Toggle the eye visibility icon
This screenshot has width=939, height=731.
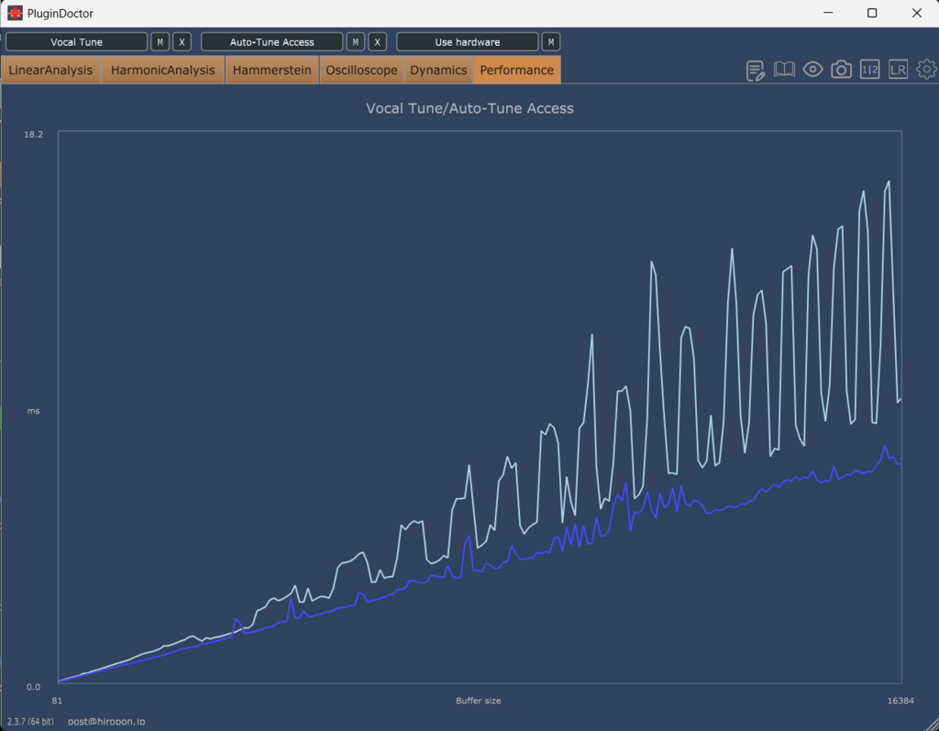pyautogui.click(x=812, y=70)
